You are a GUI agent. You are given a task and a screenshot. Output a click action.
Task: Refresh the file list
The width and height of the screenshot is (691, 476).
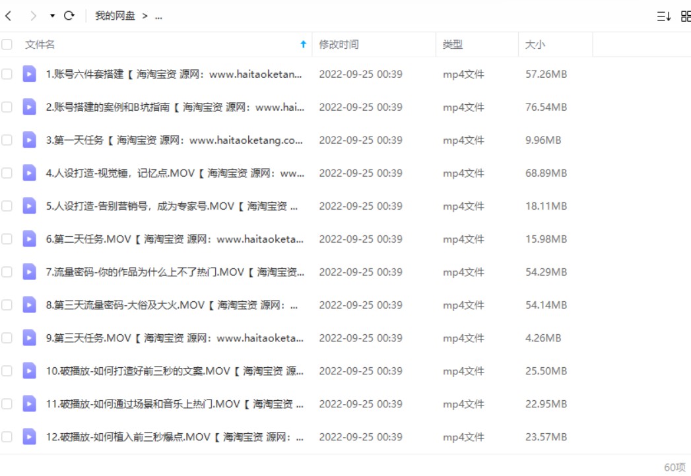69,16
